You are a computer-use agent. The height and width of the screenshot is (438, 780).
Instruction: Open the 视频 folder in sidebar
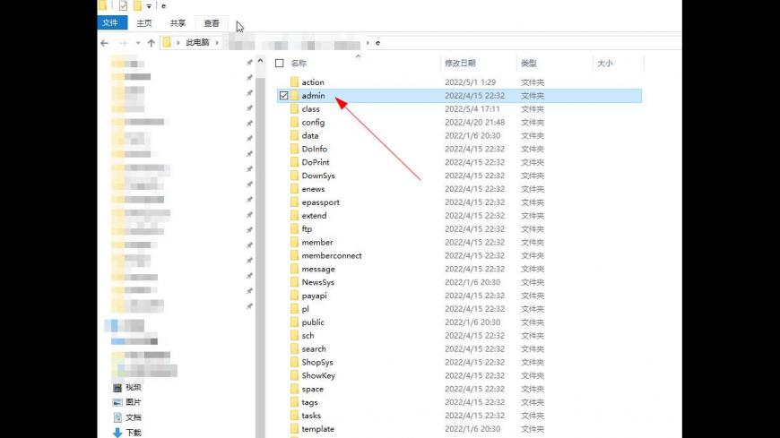[133, 388]
